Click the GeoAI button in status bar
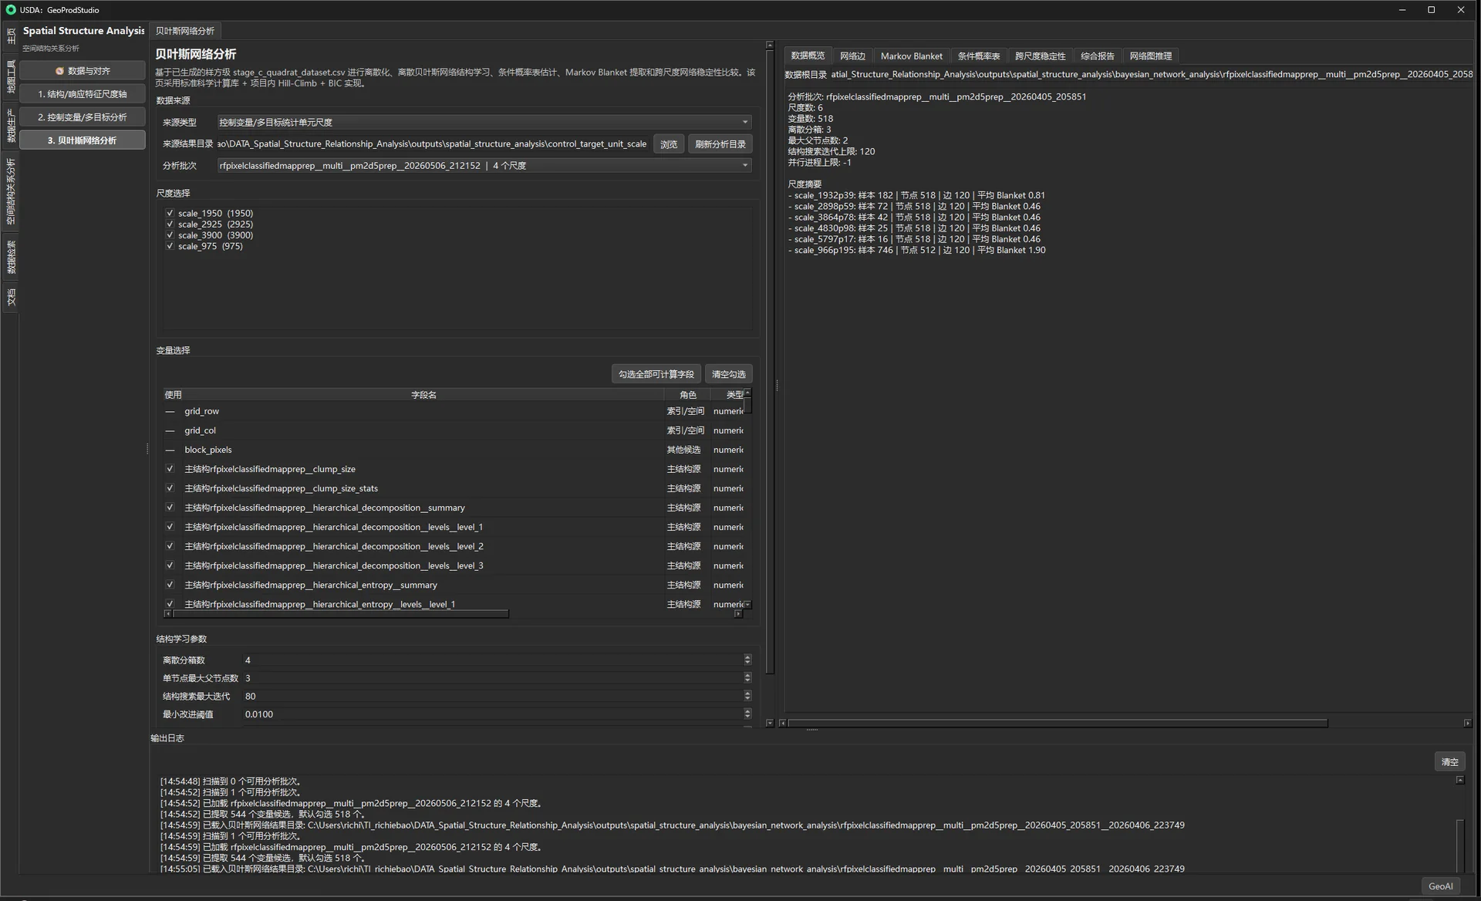 pyautogui.click(x=1440, y=886)
